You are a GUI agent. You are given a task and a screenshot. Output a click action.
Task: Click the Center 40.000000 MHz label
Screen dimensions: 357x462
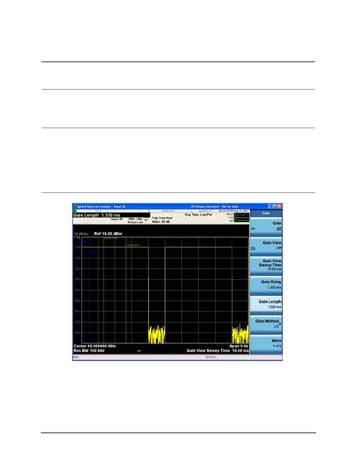point(95,346)
